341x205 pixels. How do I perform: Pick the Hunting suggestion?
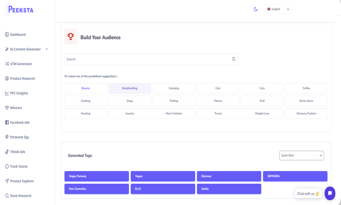[x=86, y=113]
